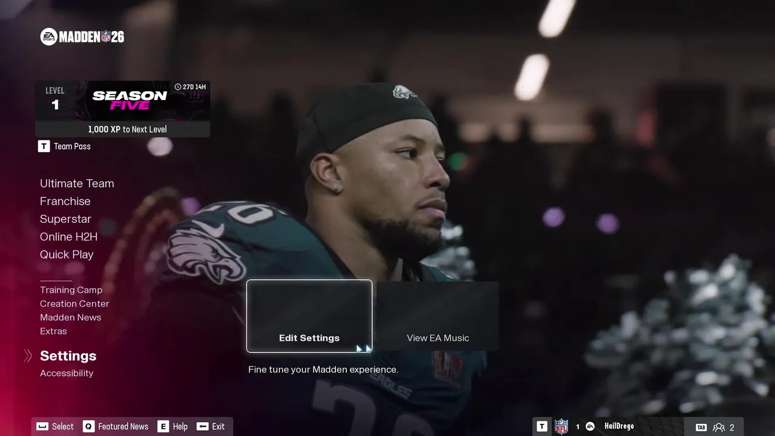This screenshot has width=775, height=436.
Task: Click the 27D 14H remaining time text
Action: tap(194, 87)
